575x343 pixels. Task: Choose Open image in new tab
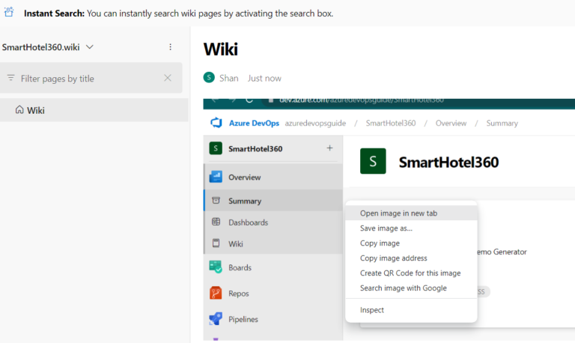click(398, 213)
